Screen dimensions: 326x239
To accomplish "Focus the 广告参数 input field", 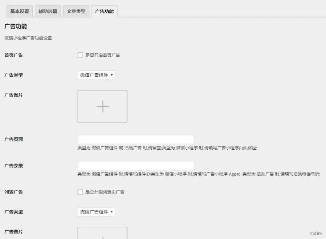I will click(x=136, y=165).
